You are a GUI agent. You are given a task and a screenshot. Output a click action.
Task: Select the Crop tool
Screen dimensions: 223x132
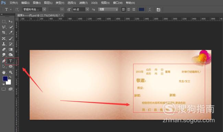[4, 33]
